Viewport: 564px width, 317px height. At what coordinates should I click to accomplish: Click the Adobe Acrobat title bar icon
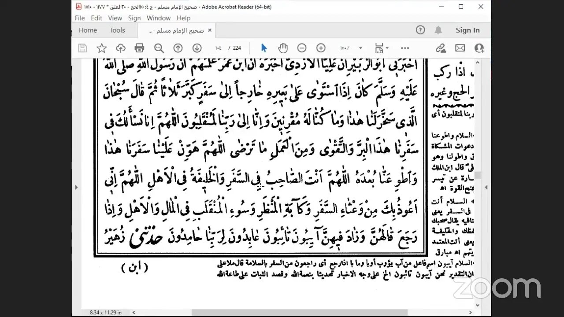[78, 7]
